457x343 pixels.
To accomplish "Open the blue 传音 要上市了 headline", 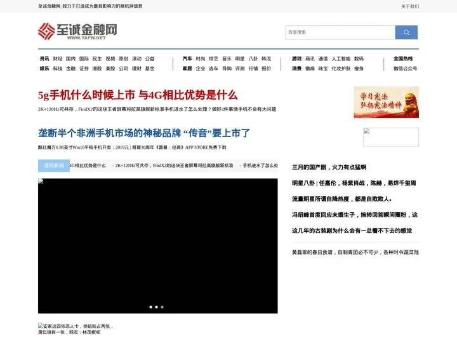I will (144, 133).
